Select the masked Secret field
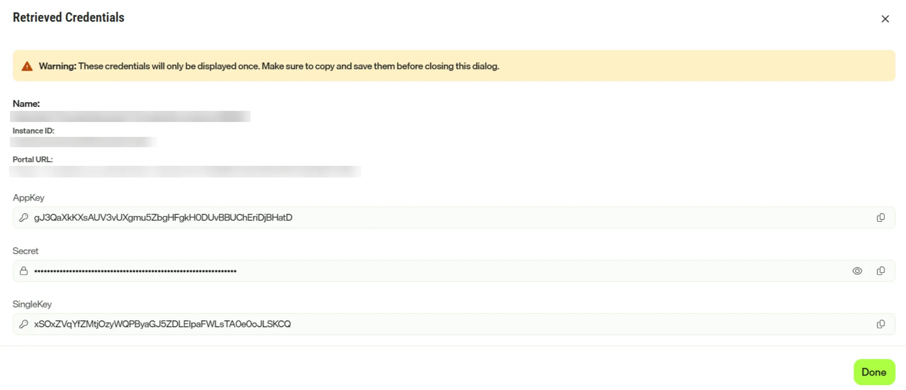The height and width of the screenshot is (390, 906). click(454, 271)
